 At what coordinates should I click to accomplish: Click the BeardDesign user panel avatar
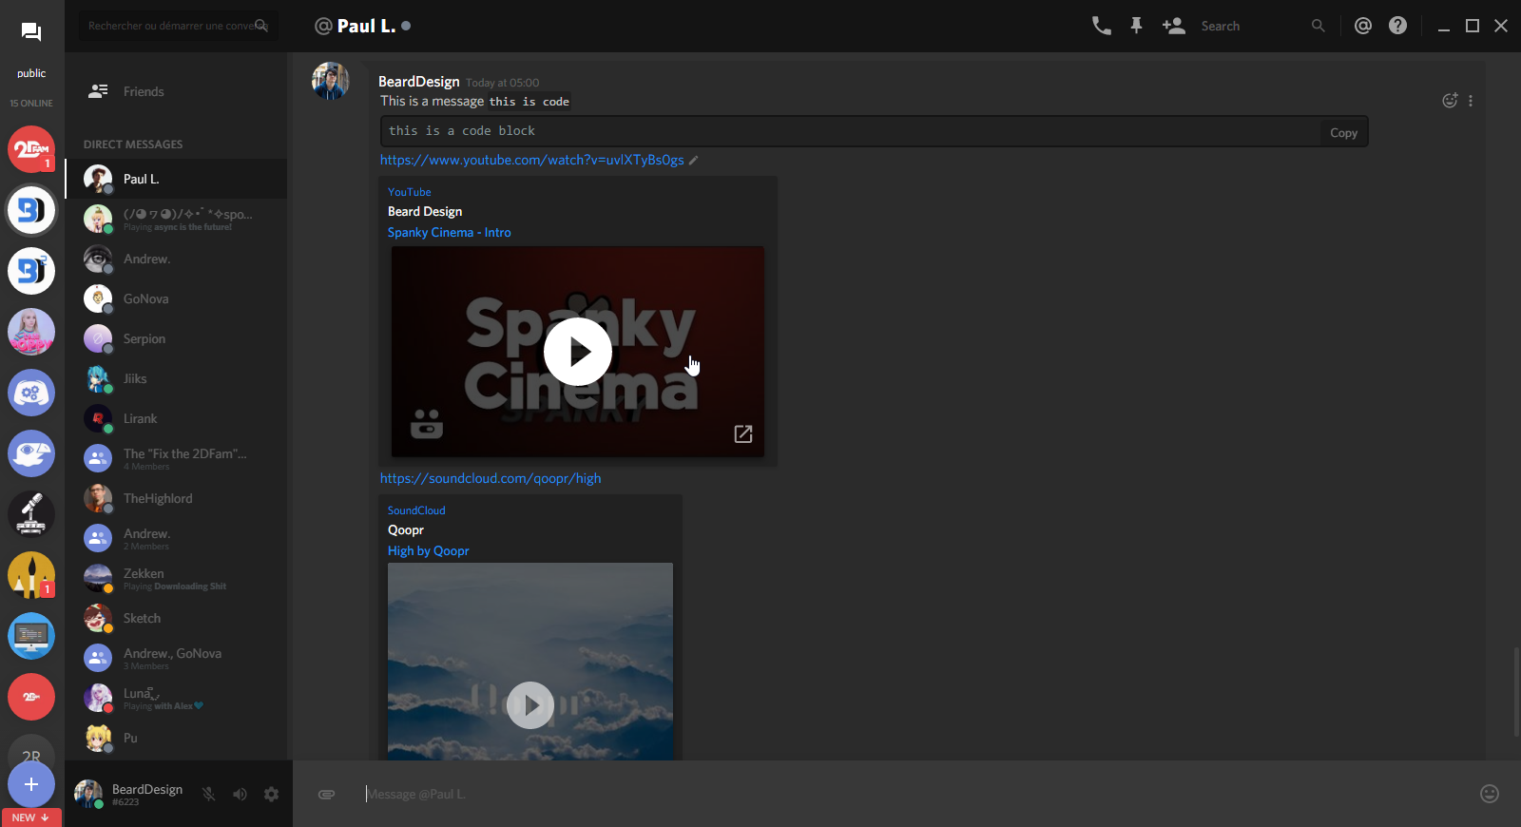[88, 794]
